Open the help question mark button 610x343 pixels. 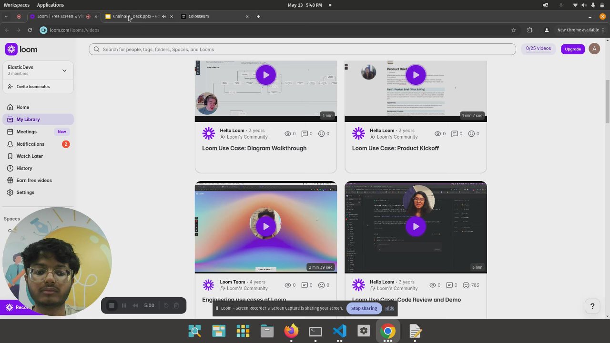[x=592, y=306]
